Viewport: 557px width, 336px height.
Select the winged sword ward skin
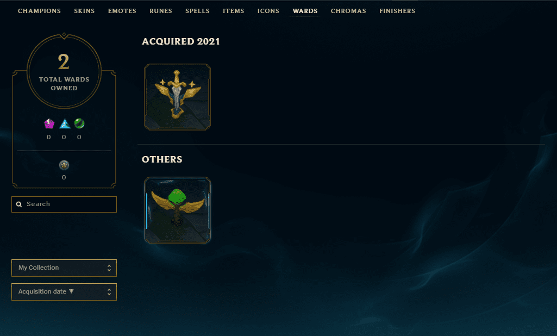177,97
